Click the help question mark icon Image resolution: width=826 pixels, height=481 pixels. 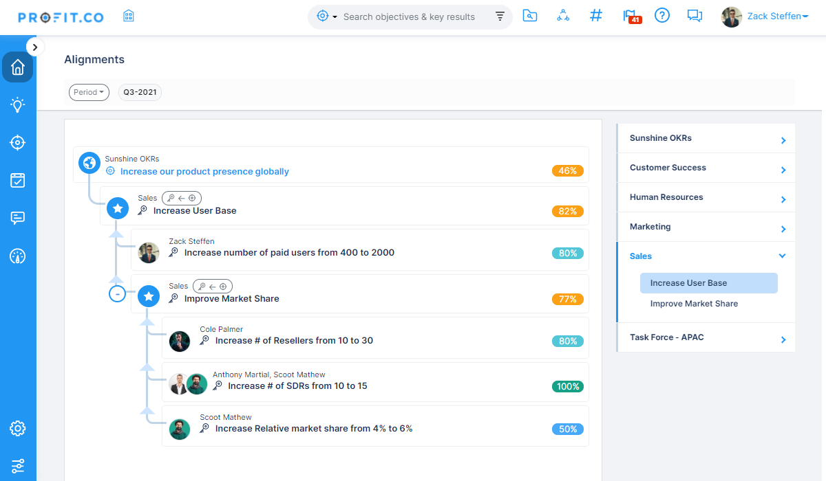662,15
